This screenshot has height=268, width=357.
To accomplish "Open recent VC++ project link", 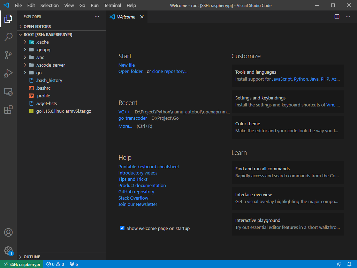I will [124, 112].
